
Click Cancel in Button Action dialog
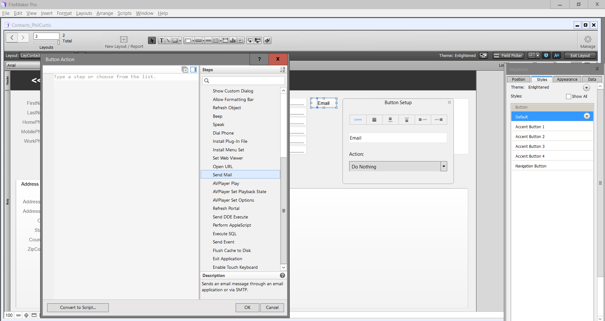click(x=272, y=307)
